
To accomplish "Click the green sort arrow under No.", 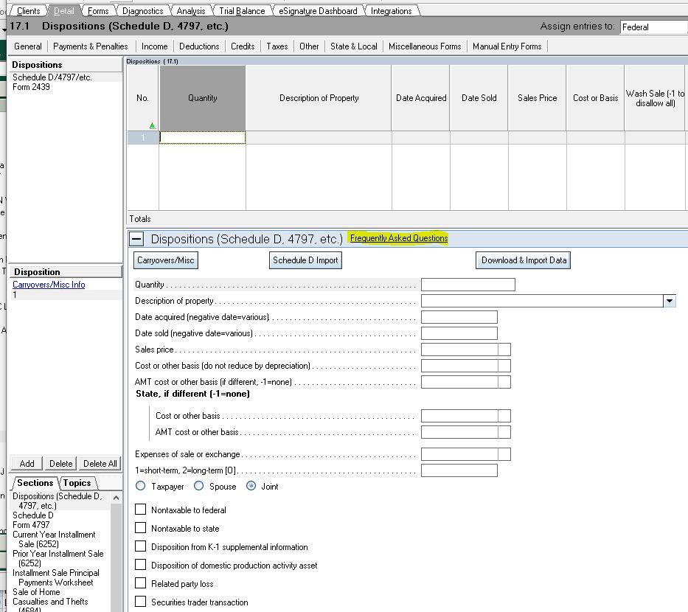I will coord(153,125).
